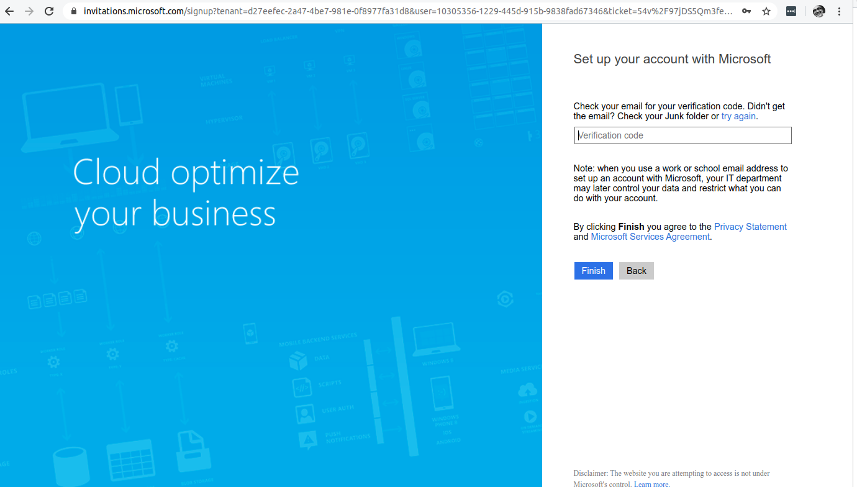Click the 'Check your email for your verification code' text
The height and width of the screenshot is (487, 857).
(679, 111)
